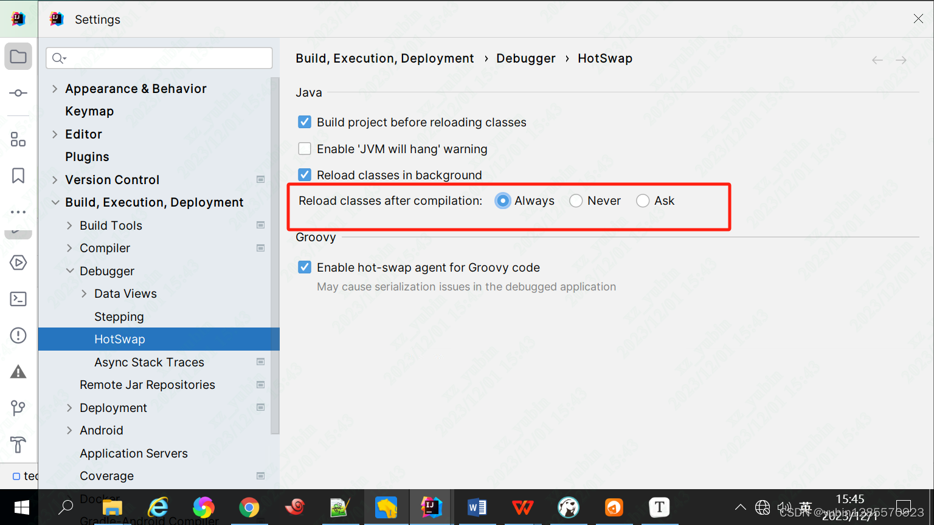
Task: Open the Terminal tool window icon
Action: pyautogui.click(x=18, y=299)
